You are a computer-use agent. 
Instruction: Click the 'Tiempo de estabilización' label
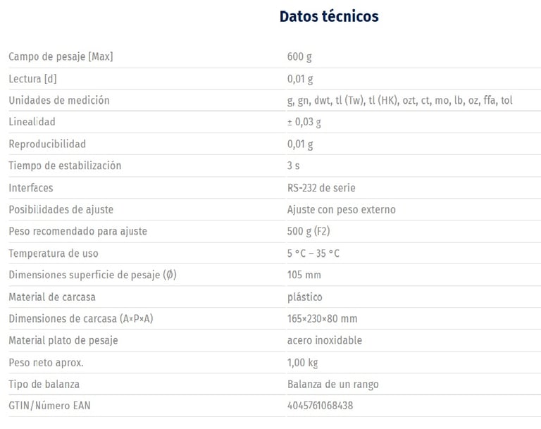(x=65, y=166)
